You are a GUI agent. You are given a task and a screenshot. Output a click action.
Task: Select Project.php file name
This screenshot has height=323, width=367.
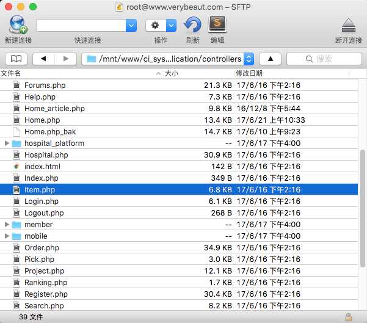click(x=44, y=271)
